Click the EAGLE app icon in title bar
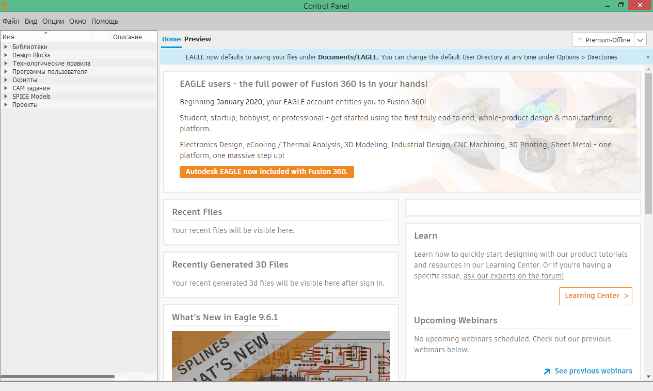653x391 pixels. (5, 6)
